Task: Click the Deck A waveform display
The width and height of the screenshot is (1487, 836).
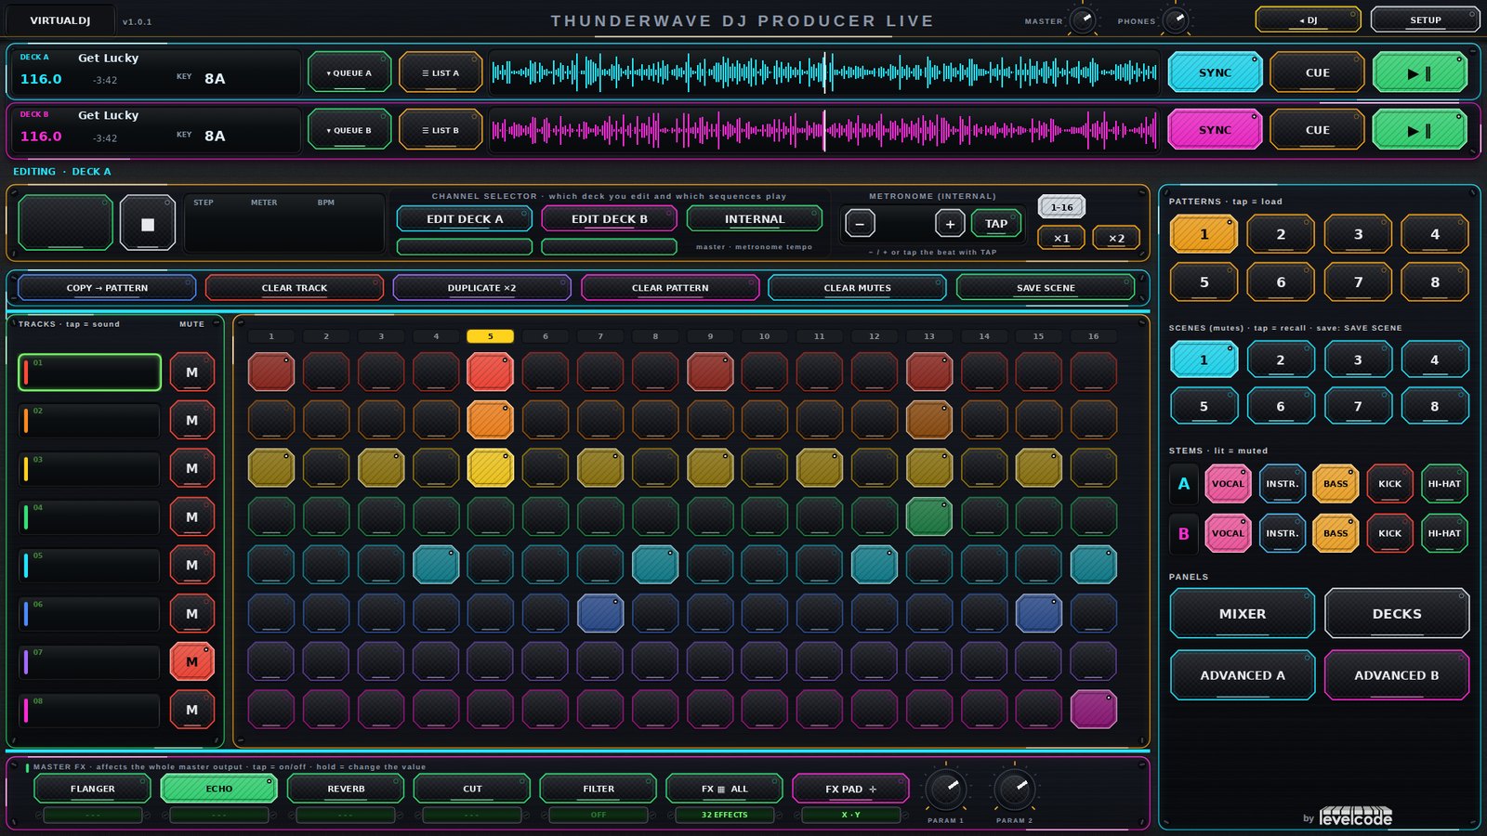Action: 824,72
